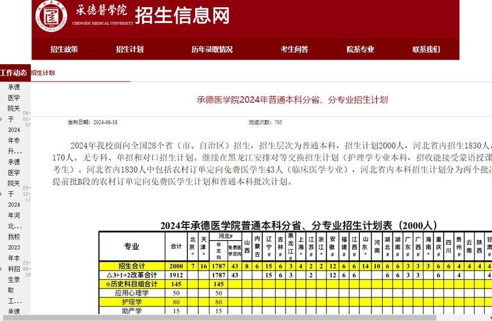
Task: Click the total value 2000 cell
Action: (176, 266)
